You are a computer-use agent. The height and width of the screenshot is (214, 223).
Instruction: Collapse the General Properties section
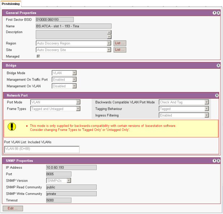click(218, 13)
